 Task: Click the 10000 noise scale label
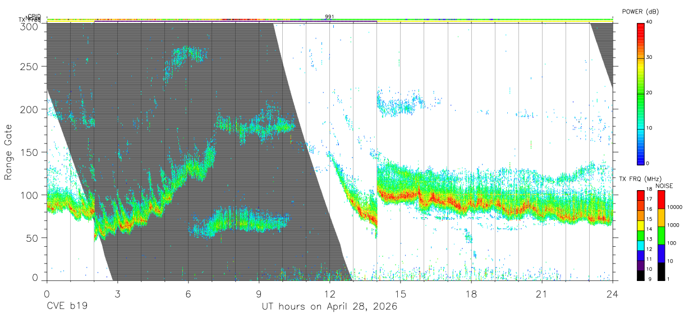pos(674,207)
